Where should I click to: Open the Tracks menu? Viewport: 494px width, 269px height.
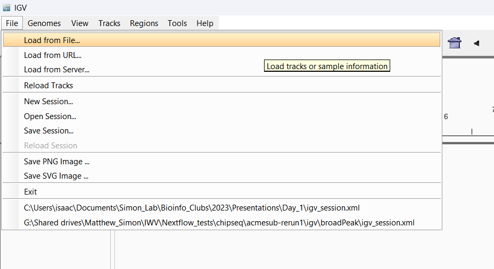pyautogui.click(x=109, y=23)
